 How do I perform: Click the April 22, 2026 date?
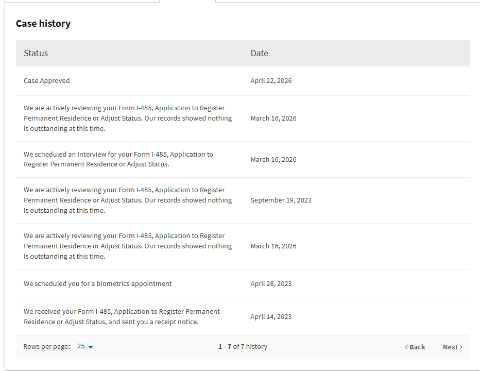point(271,81)
